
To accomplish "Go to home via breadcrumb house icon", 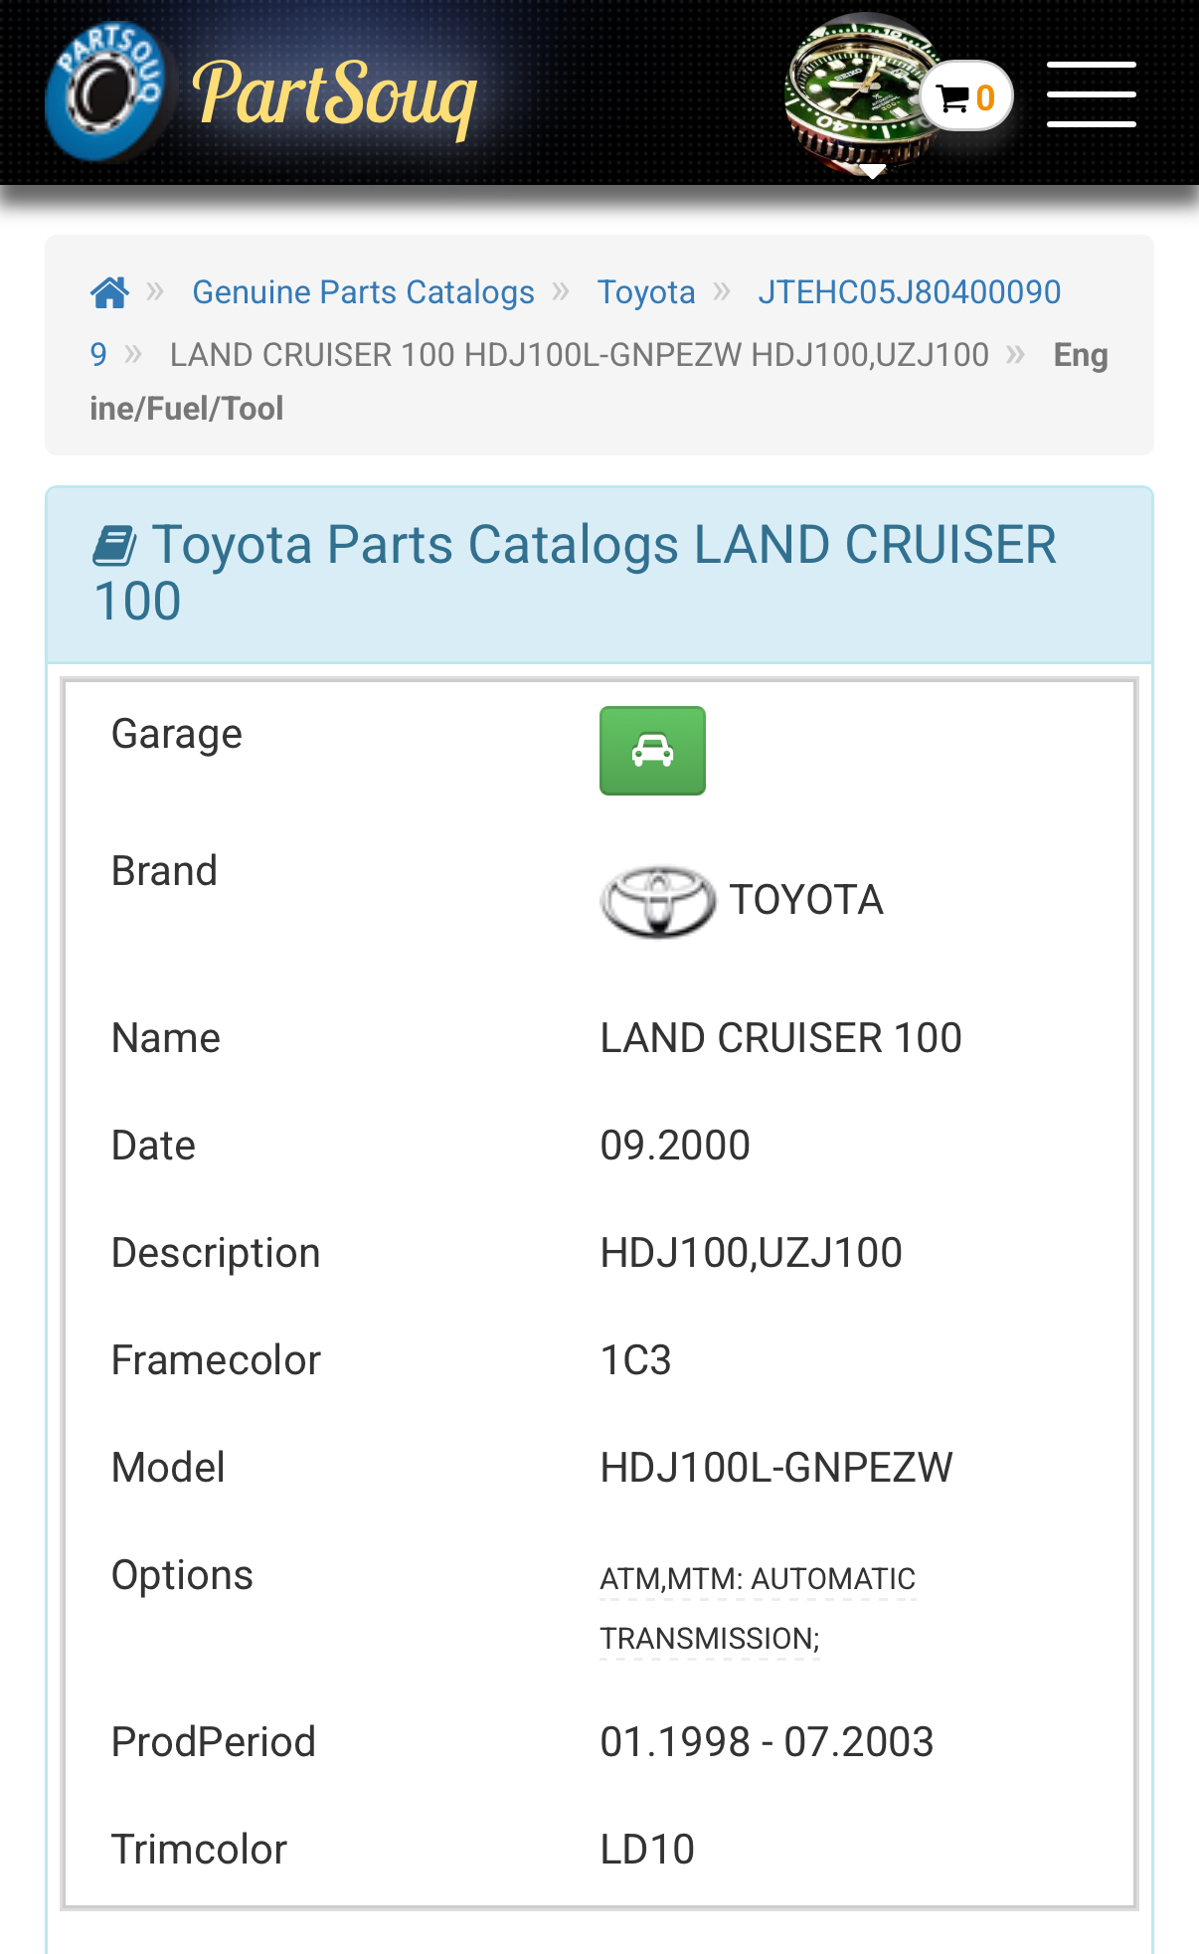I will (x=109, y=292).
